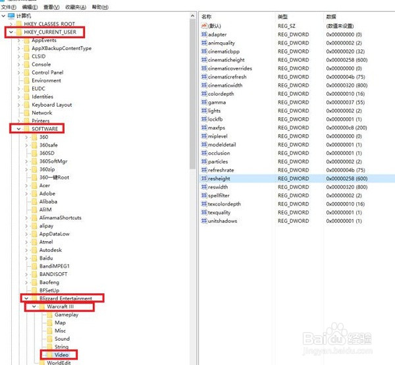
Task: Expand the 360safe key arrow
Action: pos(26,145)
